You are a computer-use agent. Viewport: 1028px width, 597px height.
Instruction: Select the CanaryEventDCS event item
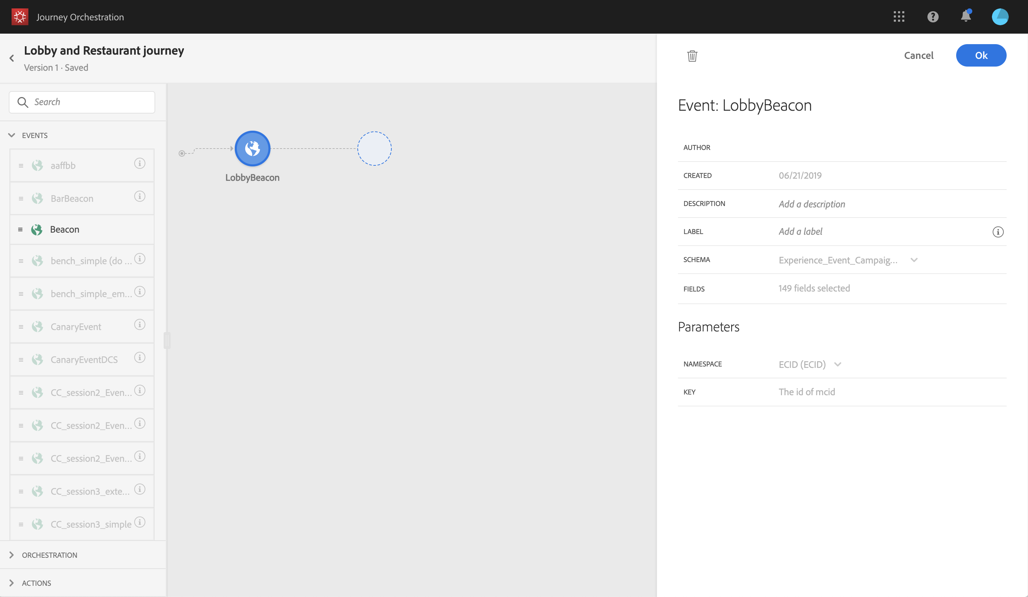pyautogui.click(x=84, y=360)
